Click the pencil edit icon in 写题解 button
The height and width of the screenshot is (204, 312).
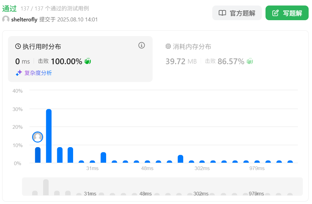click(275, 13)
